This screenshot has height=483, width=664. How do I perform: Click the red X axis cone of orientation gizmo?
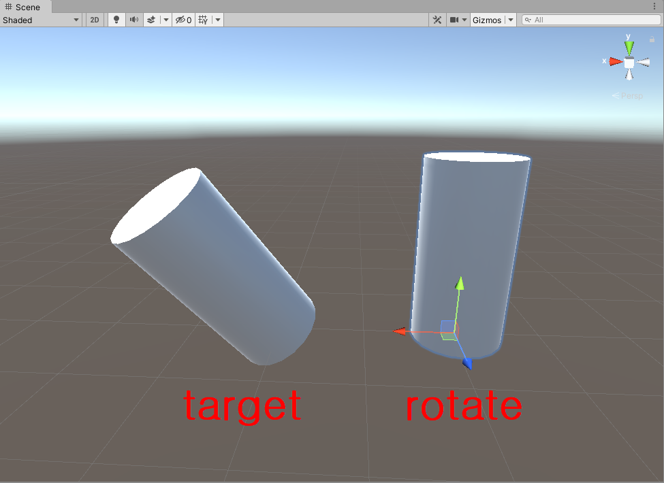pyautogui.click(x=616, y=62)
